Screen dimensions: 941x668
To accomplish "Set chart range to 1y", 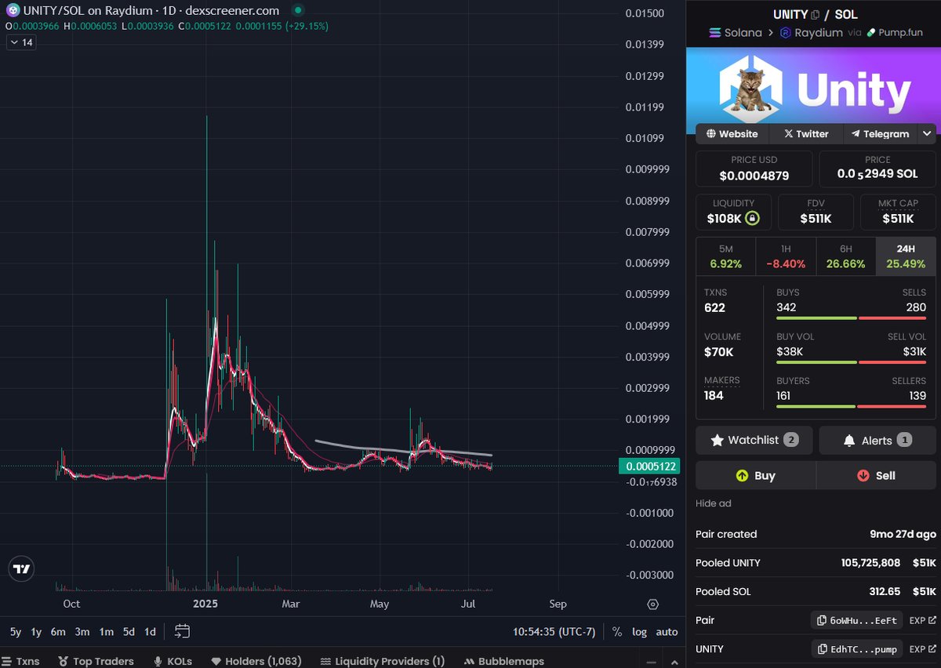I will [36, 632].
